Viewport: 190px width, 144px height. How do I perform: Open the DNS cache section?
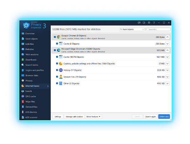[x=31, y=96]
